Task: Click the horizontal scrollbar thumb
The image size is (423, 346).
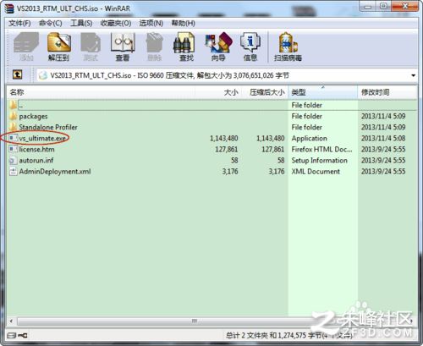Action: point(194,321)
